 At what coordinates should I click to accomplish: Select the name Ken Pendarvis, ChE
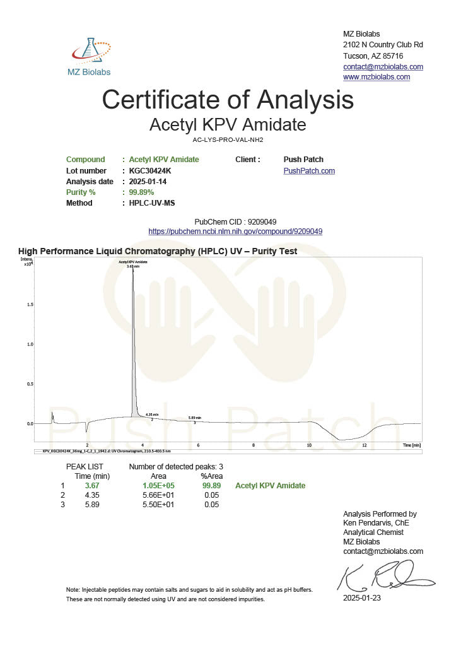pos(376,523)
